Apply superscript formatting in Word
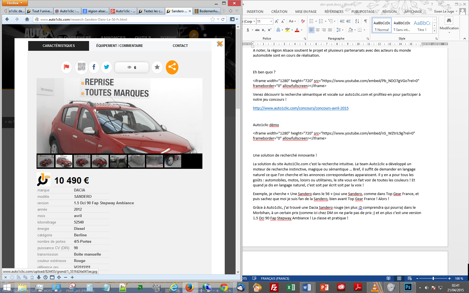This screenshot has width=469, height=293. tap(270, 30)
